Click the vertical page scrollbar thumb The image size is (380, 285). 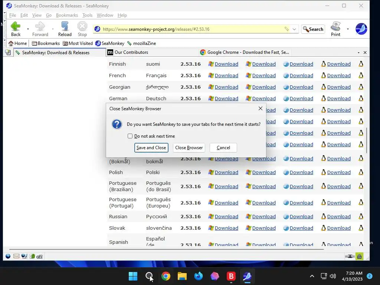[367, 140]
